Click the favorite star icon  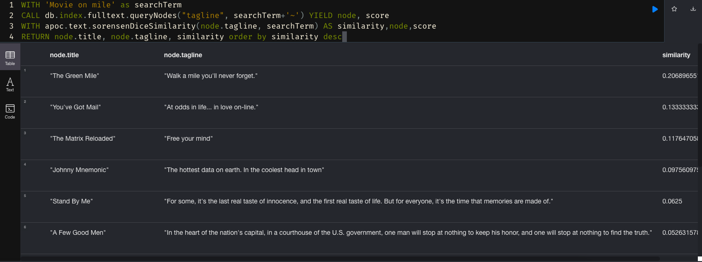674,9
